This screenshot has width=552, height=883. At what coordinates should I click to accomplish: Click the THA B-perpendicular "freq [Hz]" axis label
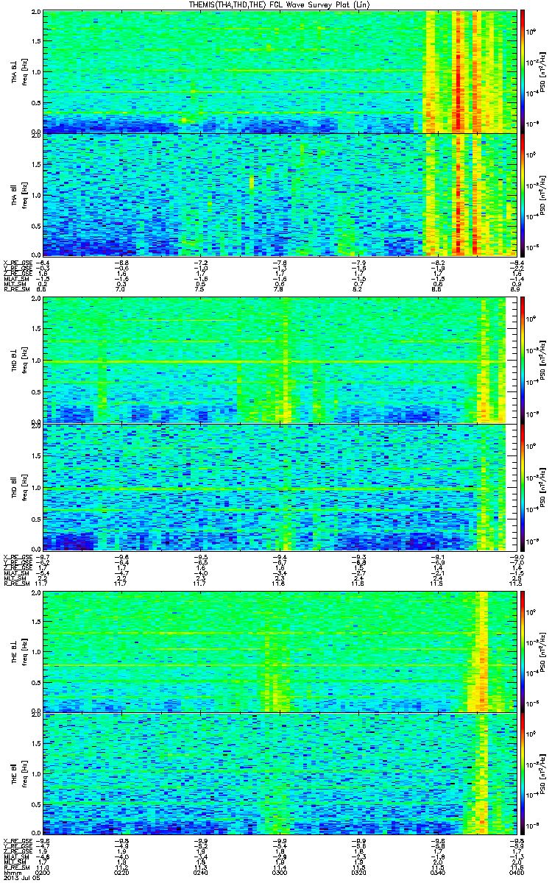[x=24, y=71]
